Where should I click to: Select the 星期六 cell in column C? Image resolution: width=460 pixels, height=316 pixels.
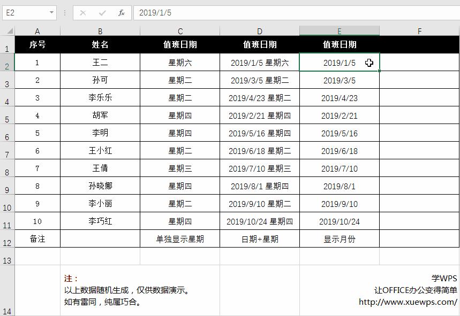pyautogui.click(x=180, y=63)
